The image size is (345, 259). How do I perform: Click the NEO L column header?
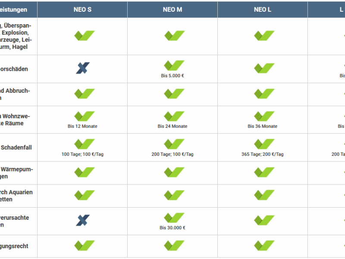click(x=263, y=9)
